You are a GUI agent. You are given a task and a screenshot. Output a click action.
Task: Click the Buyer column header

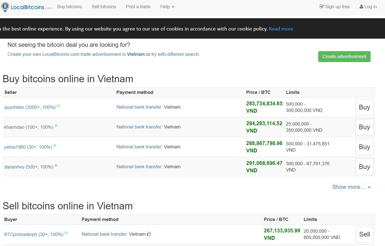click(11, 220)
